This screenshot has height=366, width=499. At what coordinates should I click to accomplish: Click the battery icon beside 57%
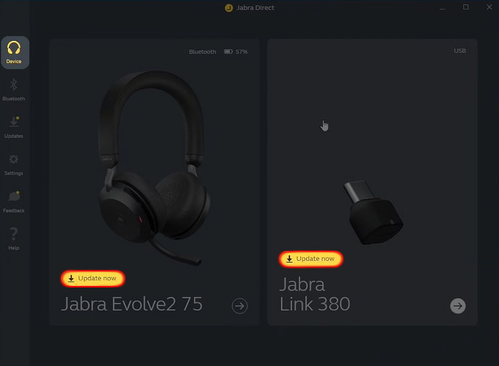228,51
